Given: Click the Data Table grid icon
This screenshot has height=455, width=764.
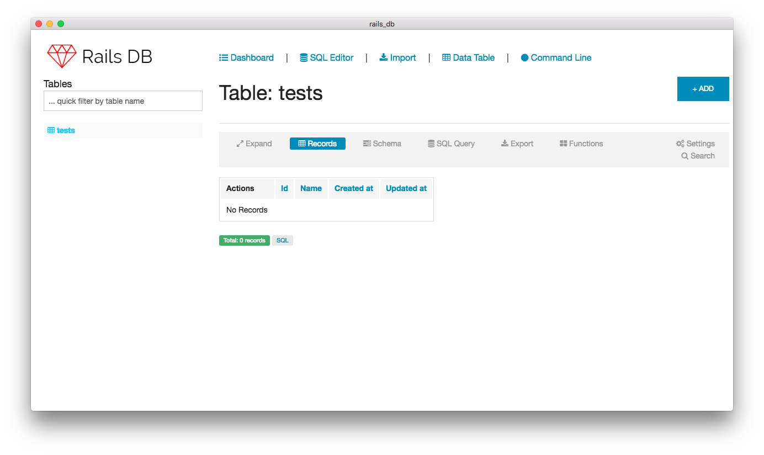Looking at the screenshot, I should coord(447,57).
